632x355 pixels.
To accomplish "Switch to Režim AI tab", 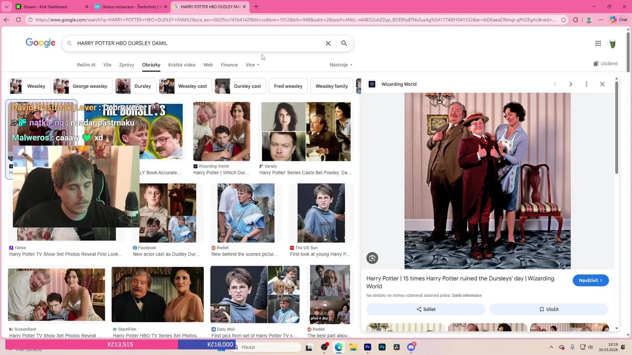I will coord(86,65).
